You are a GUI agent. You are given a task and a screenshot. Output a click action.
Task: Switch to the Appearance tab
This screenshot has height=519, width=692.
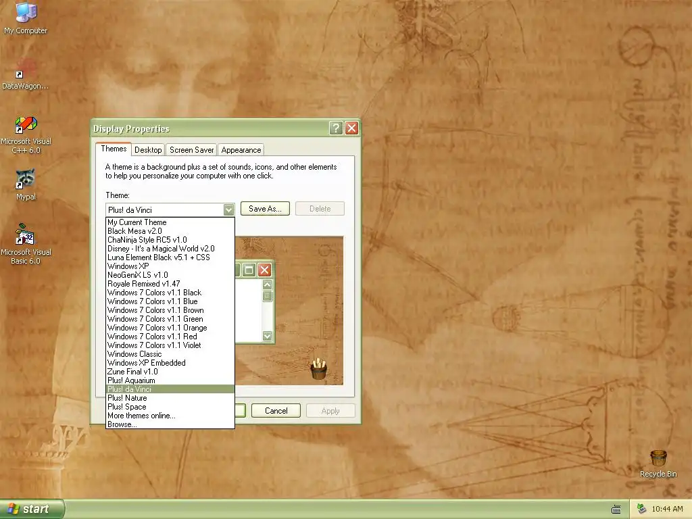241,150
